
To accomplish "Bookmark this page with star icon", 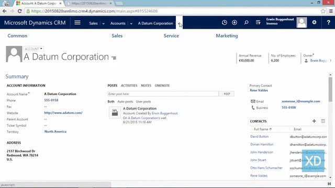I will pyautogui.click(x=323, y=11).
